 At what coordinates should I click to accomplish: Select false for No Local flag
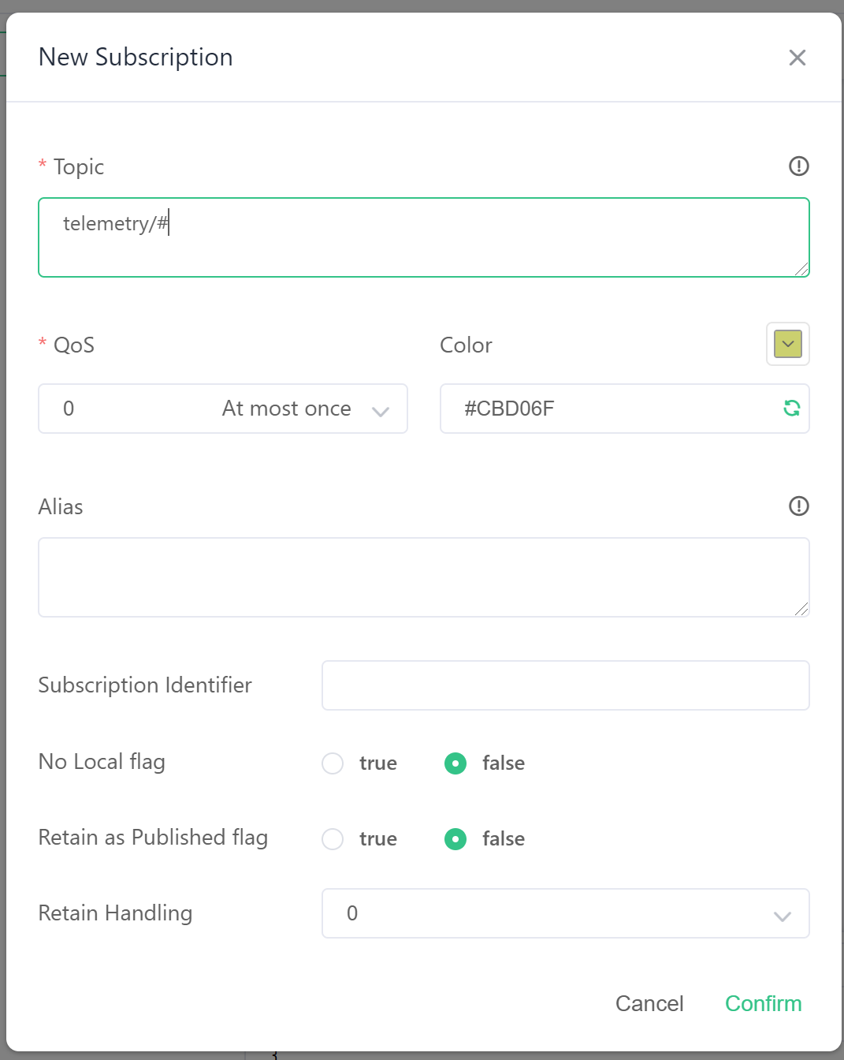(455, 763)
